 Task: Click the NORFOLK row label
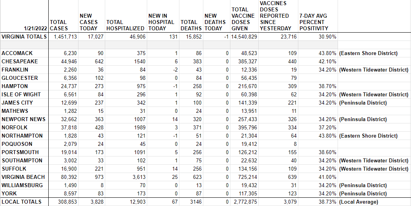coord(15,127)
